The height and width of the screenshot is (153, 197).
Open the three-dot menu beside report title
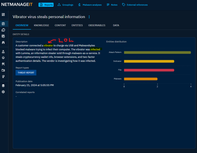tap(89, 17)
